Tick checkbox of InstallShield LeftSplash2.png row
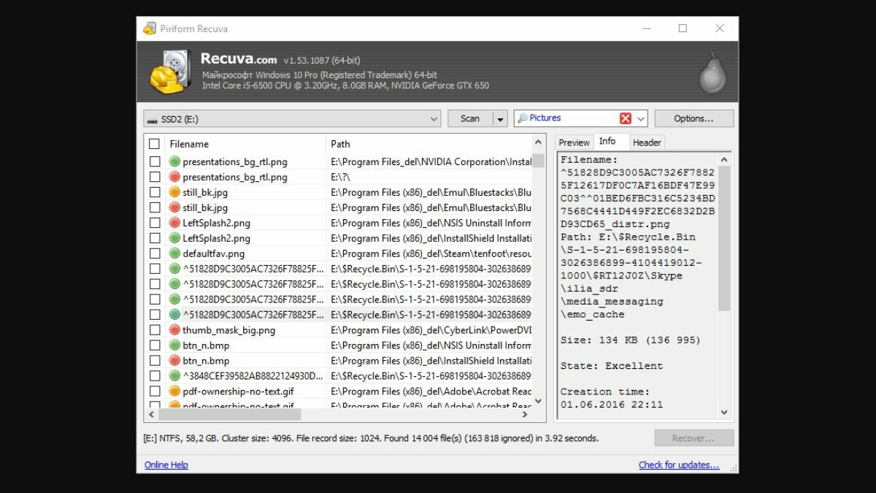This screenshot has height=493, width=876. click(155, 238)
